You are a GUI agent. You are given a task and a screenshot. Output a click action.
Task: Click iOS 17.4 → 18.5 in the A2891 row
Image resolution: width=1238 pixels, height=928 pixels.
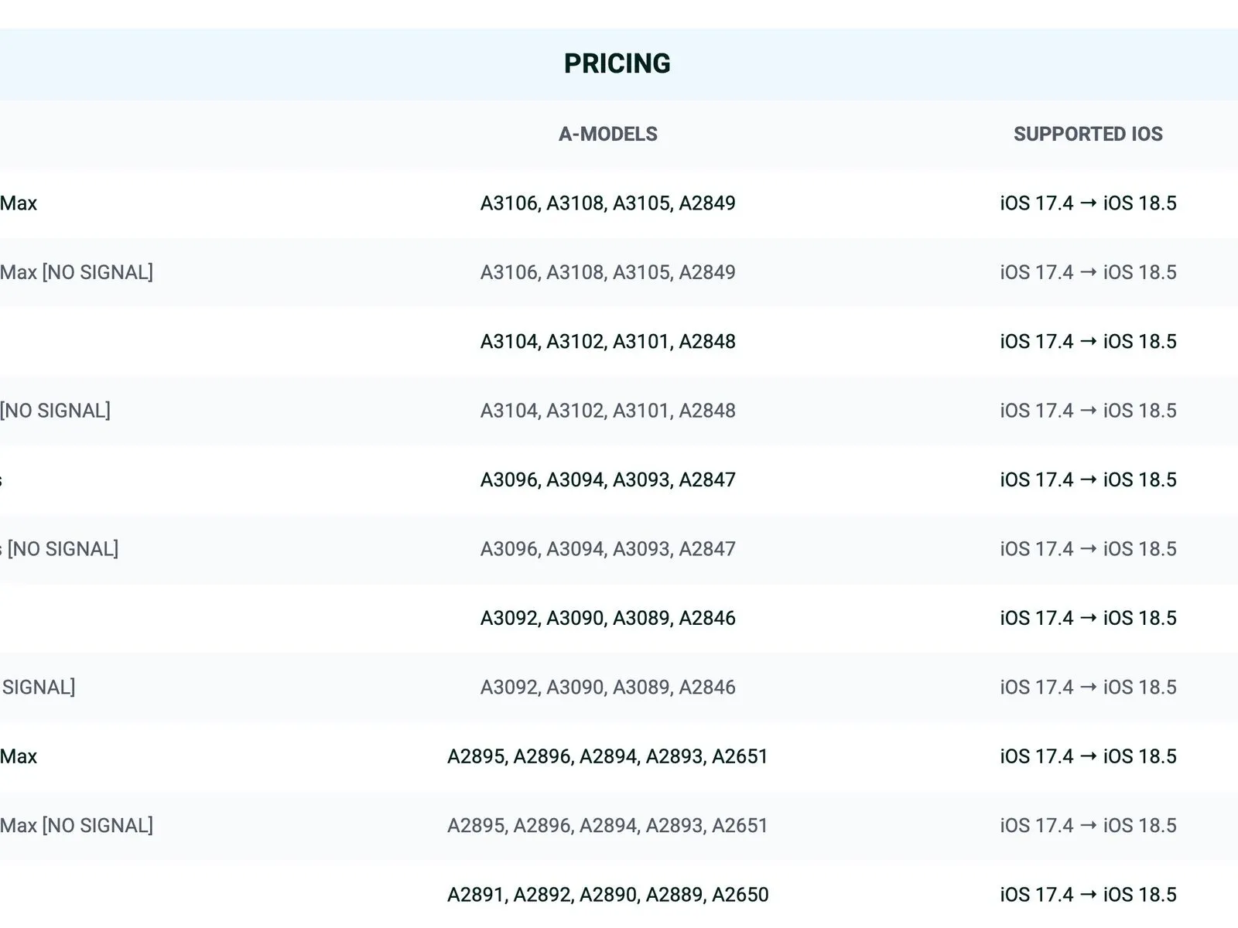pos(1088,895)
